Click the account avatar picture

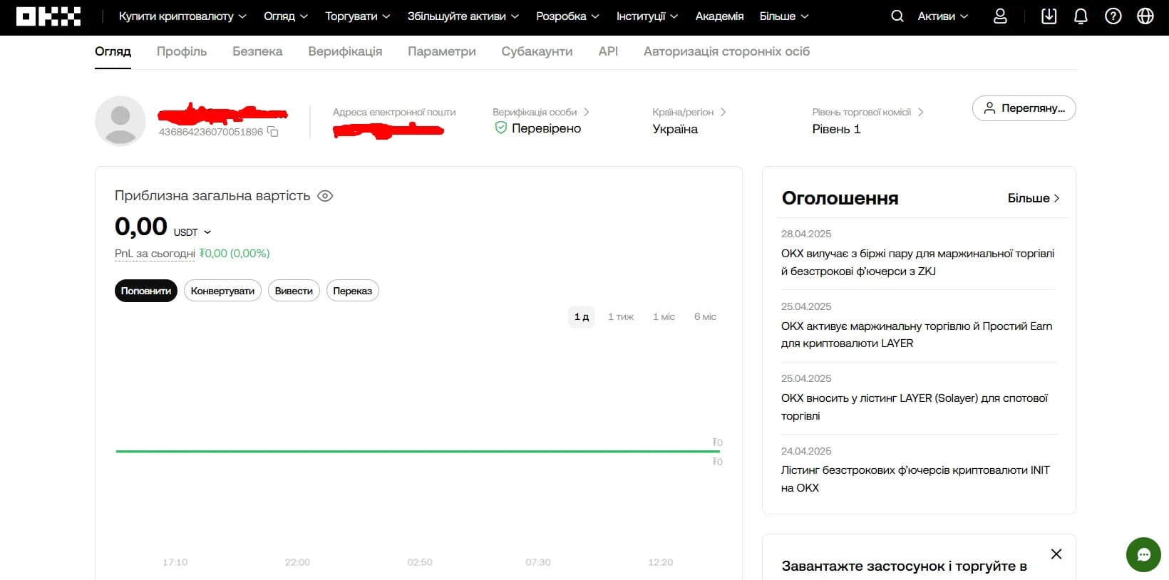point(120,121)
